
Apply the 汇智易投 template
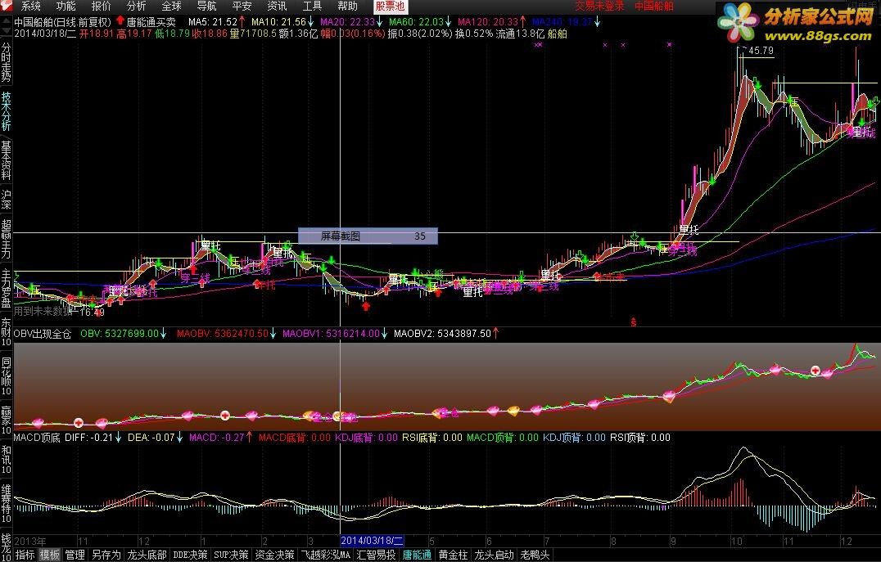click(x=377, y=555)
